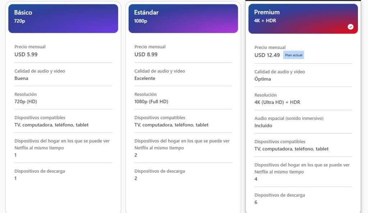Screen dimensions: 368x213
Task: Click "Audio espacial (sonido inmersivo)" label
Action: coord(289,118)
